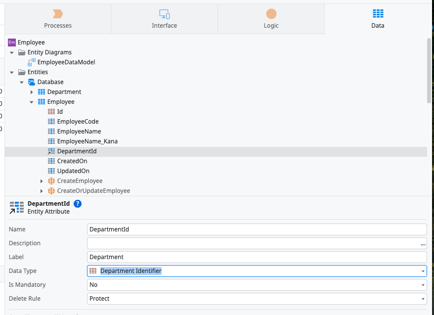
Task: Click the Logic circle icon
Action: click(271, 14)
